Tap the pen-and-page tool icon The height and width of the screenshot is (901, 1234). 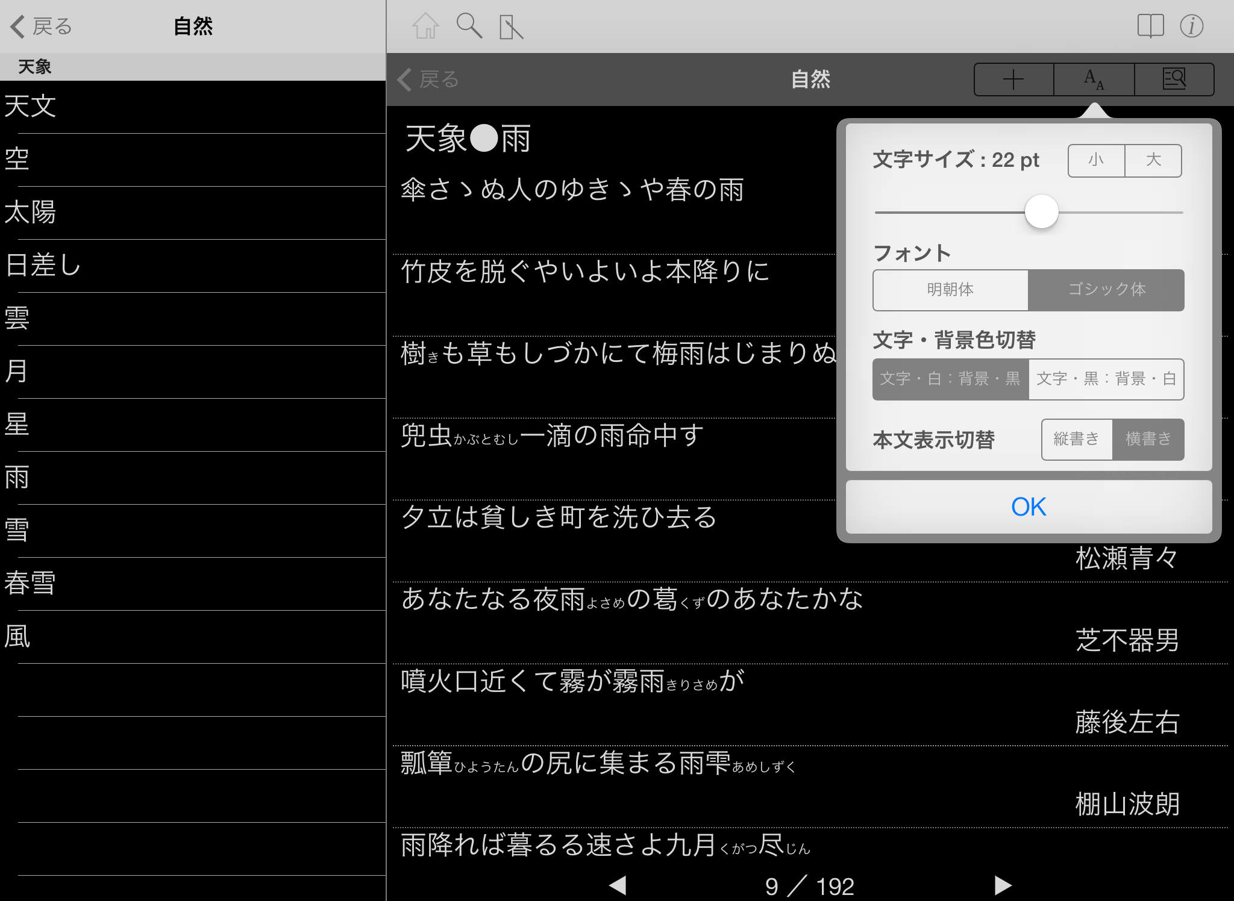coord(511,27)
